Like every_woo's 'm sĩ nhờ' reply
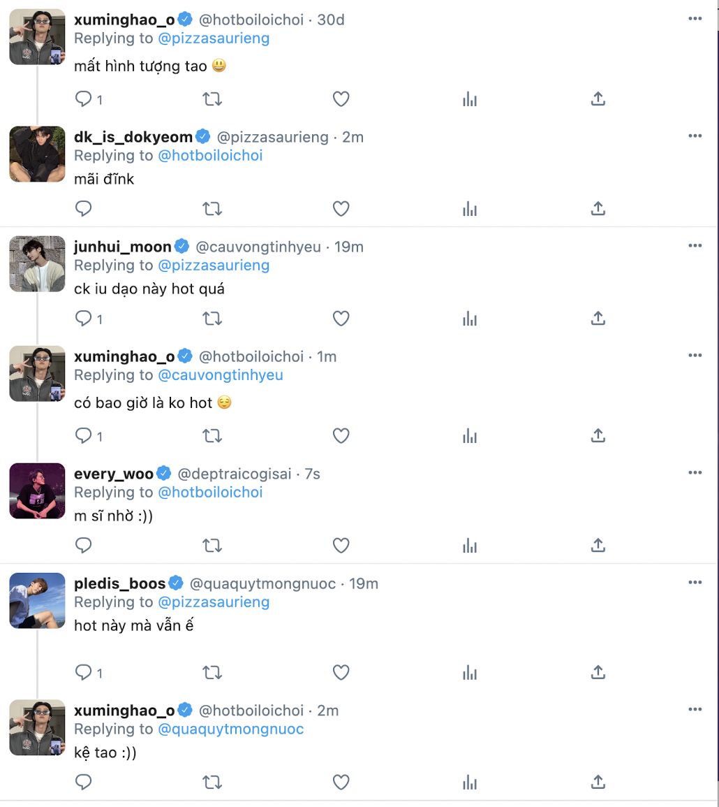The image size is (719, 807). [x=341, y=545]
